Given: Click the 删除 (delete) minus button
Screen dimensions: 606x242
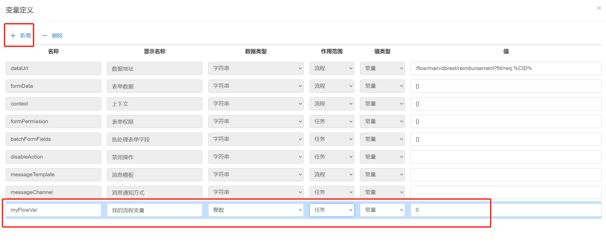Looking at the screenshot, I should [x=53, y=36].
